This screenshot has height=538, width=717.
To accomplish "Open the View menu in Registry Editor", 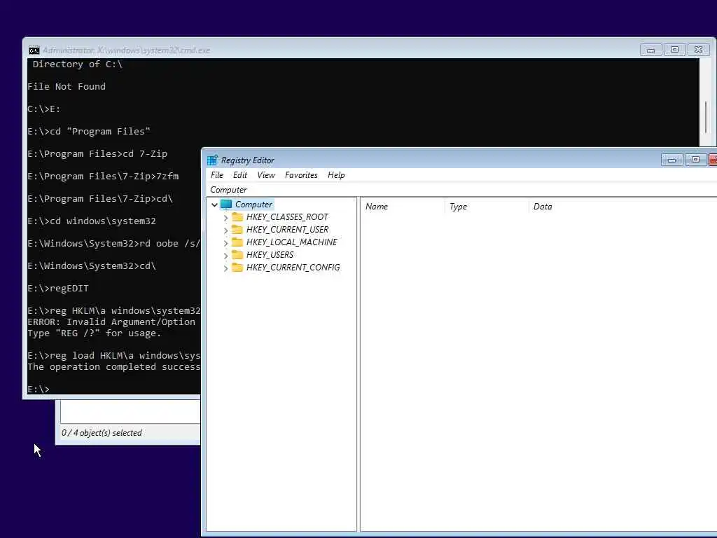I will coord(266,175).
